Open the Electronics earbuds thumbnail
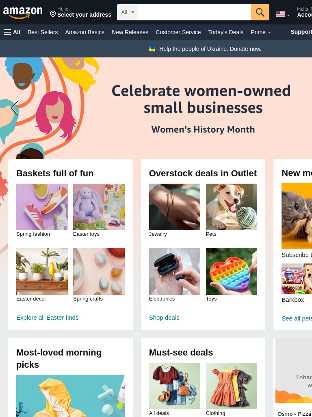This screenshot has height=417, width=312. [175, 271]
